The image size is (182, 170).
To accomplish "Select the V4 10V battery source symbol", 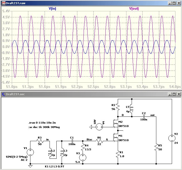I will click(99, 127).
